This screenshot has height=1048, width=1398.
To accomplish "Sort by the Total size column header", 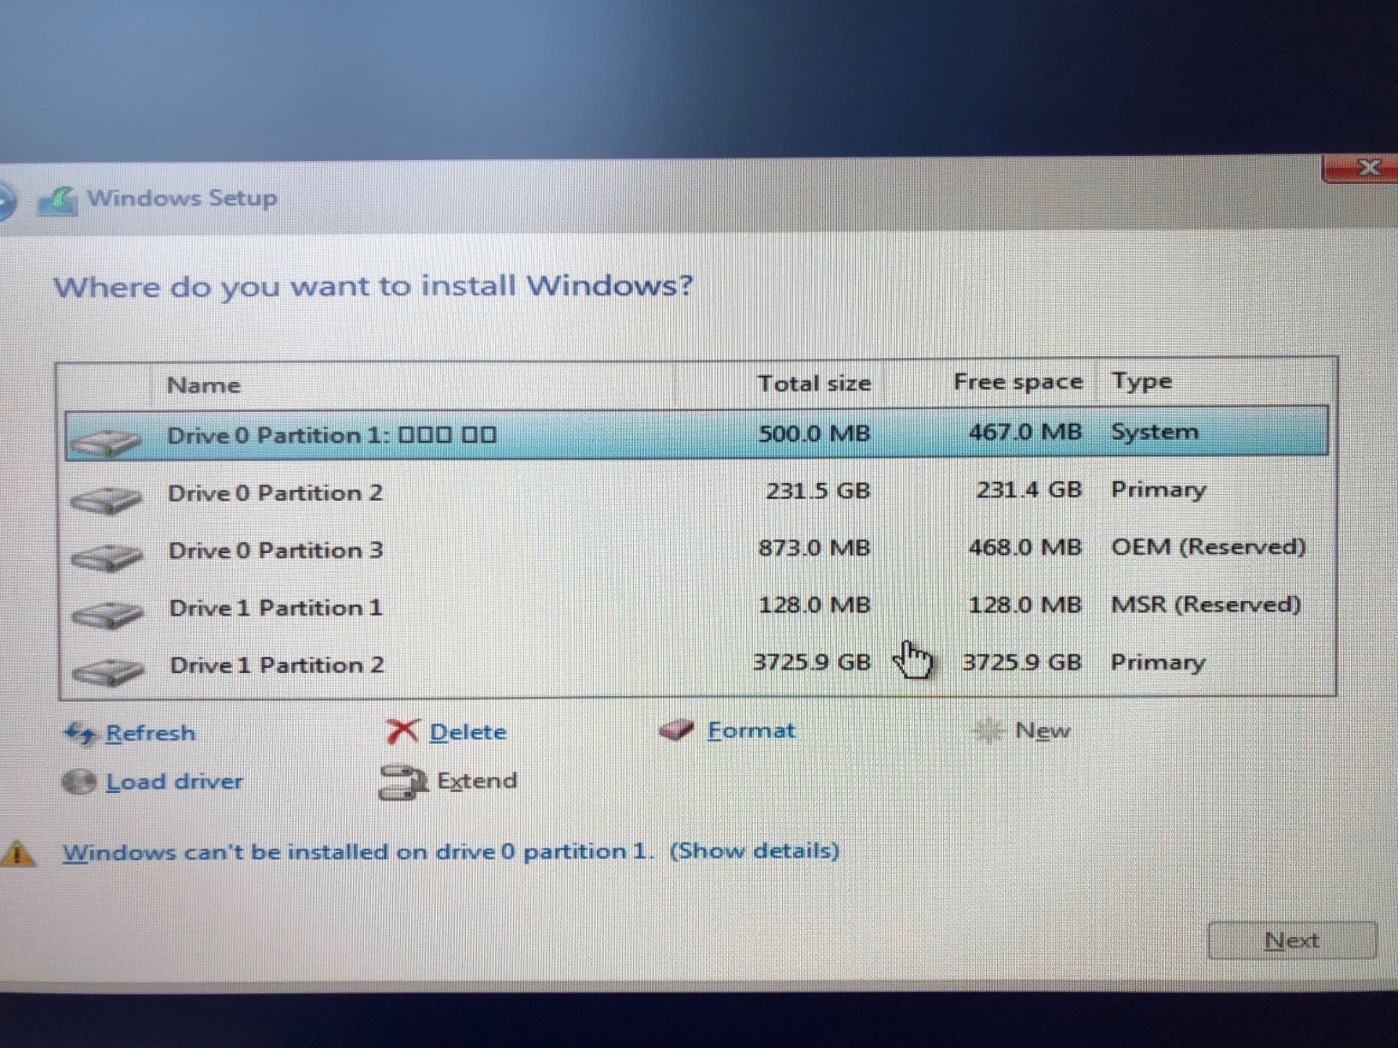I will tap(814, 384).
